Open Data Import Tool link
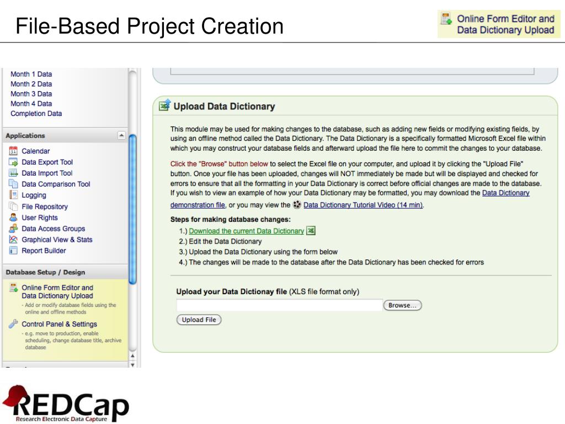 tap(47, 173)
